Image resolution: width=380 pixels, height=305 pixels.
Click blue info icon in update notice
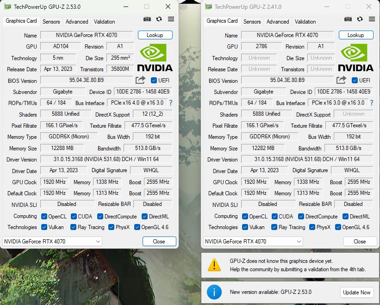[214, 292]
